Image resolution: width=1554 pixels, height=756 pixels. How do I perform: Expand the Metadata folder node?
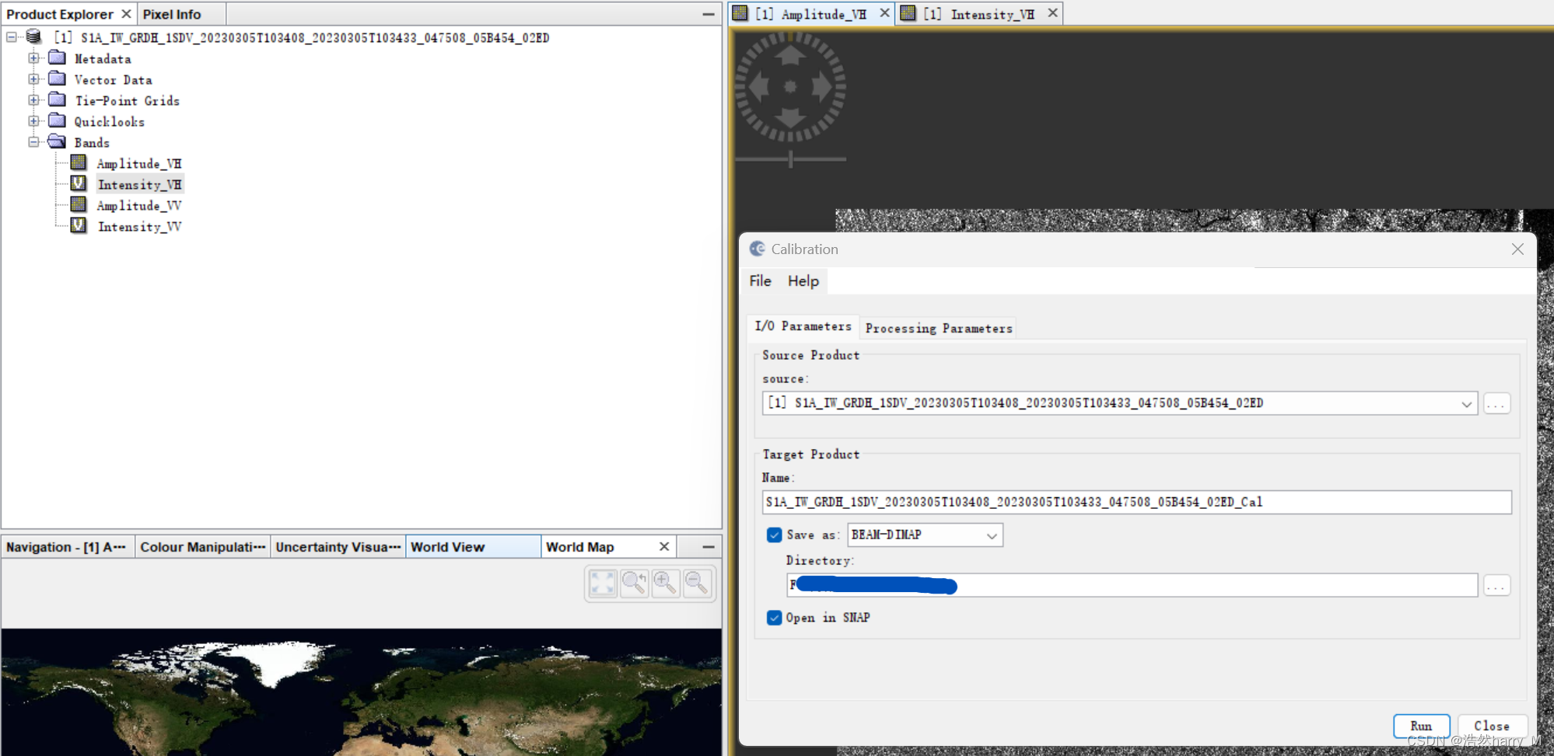click(x=33, y=58)
